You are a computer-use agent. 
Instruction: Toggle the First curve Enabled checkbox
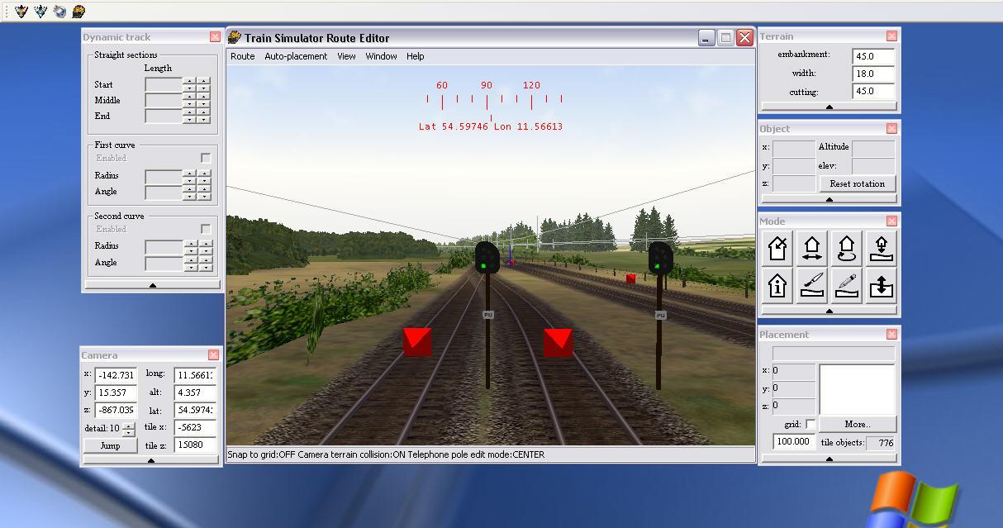click(206, 158)
